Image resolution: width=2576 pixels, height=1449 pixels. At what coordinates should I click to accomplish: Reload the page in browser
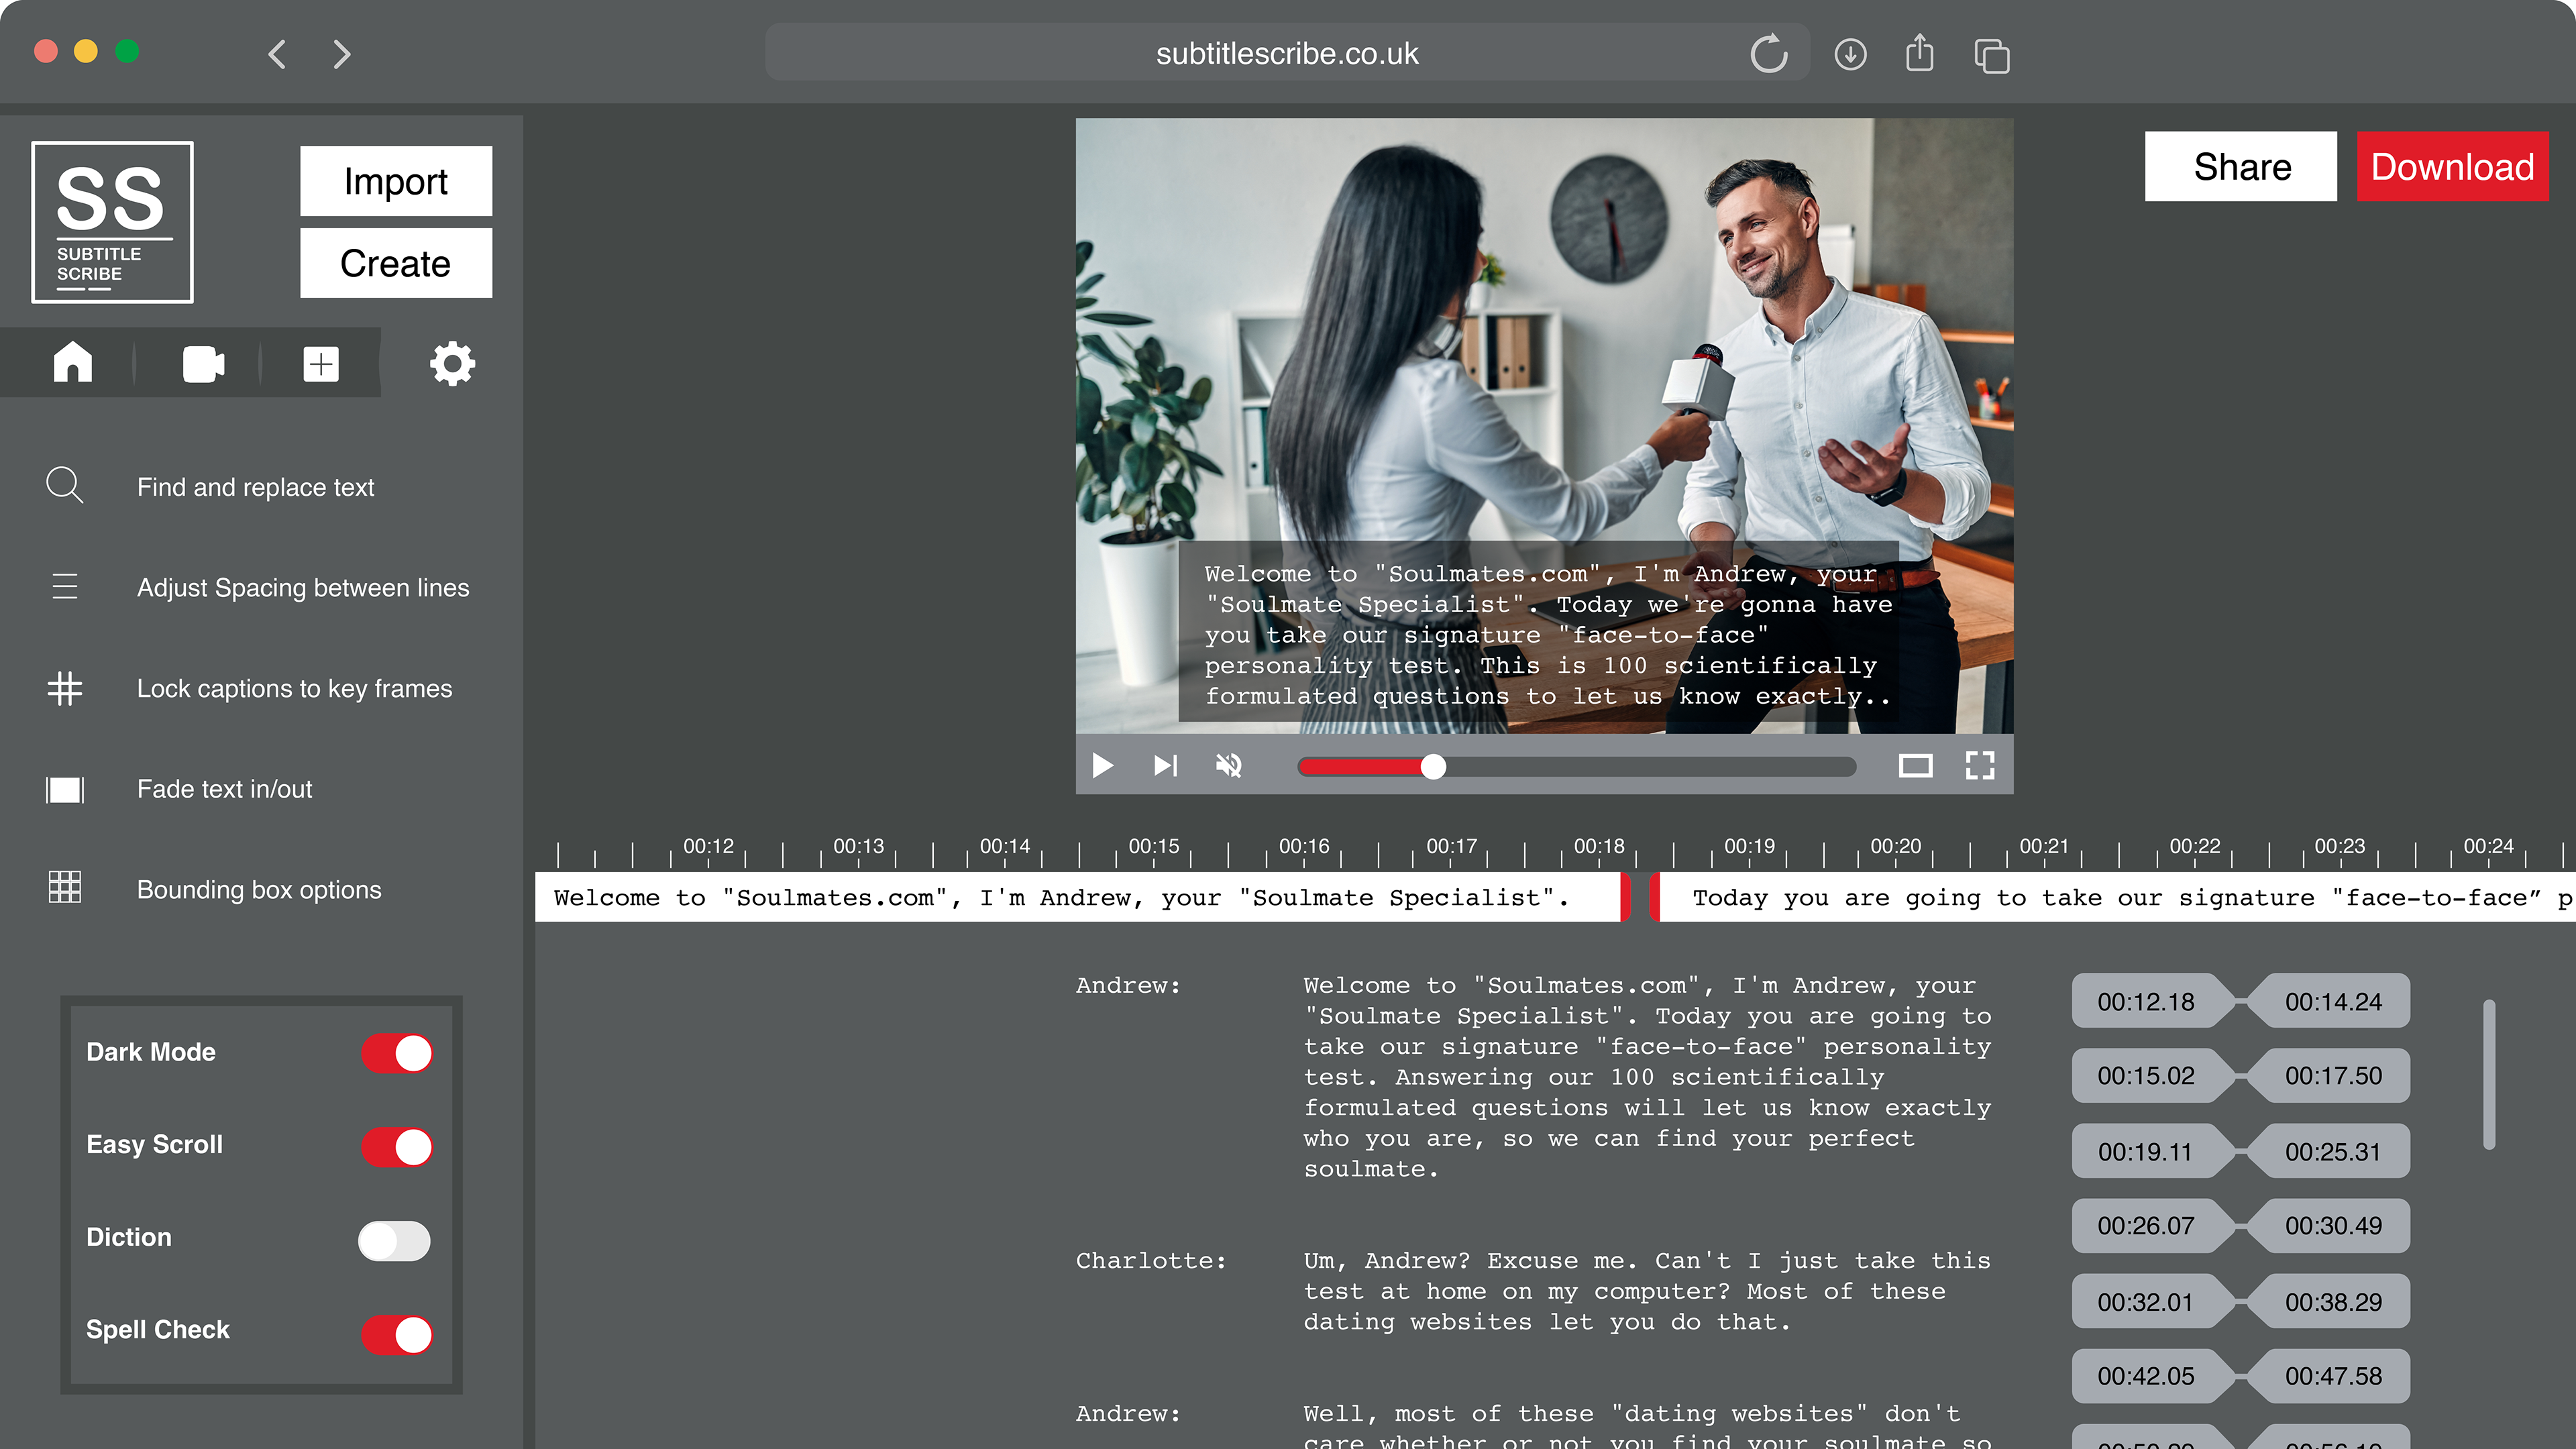click(x=1768, y=54)
